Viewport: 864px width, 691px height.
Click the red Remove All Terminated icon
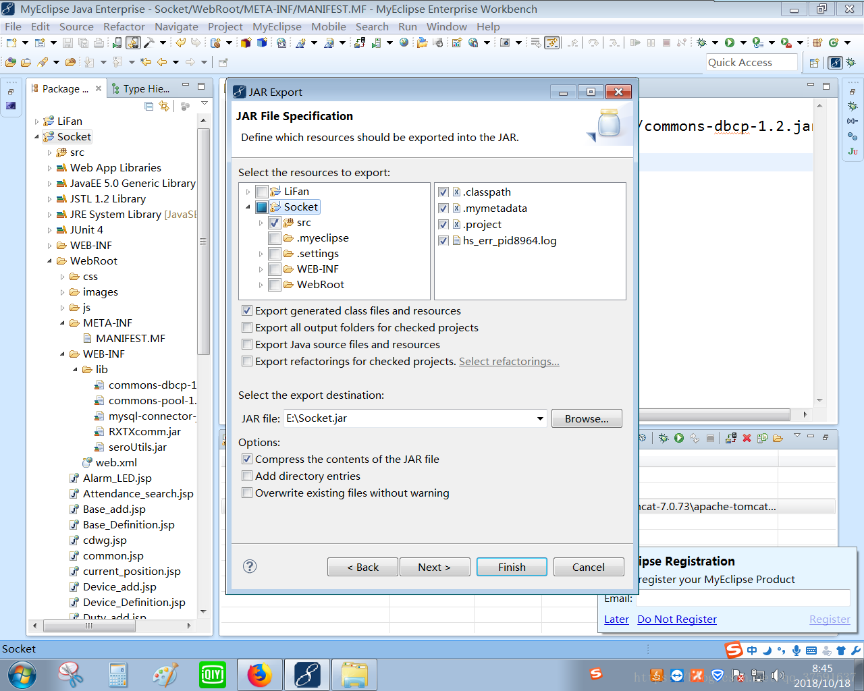tap(747, 438)
